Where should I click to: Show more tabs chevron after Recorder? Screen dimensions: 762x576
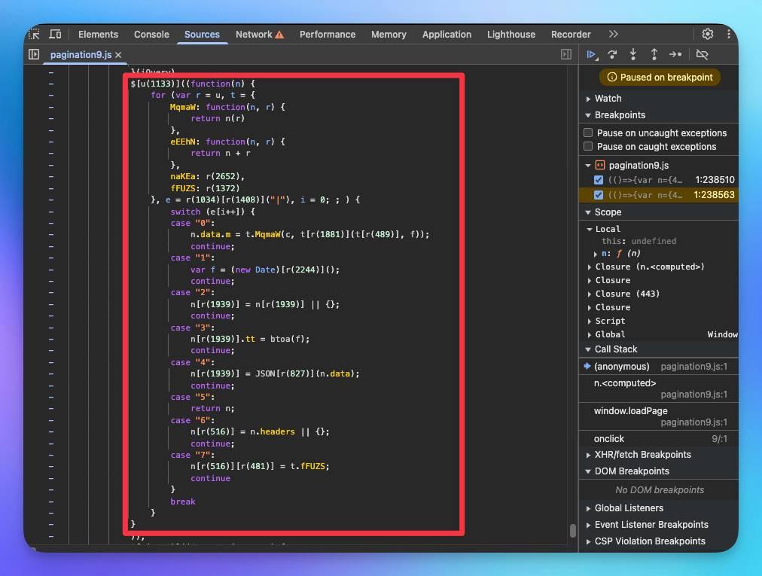pos(614,34)
